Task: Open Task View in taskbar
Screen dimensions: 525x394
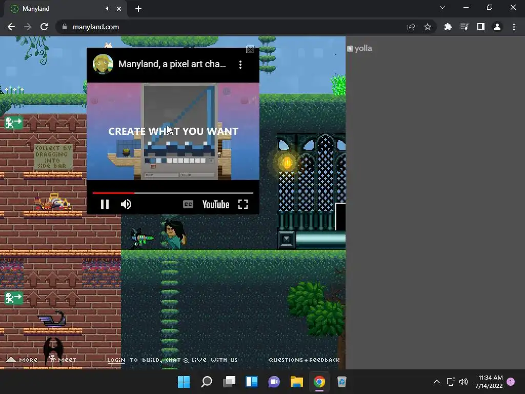Action: click(229, 382)
